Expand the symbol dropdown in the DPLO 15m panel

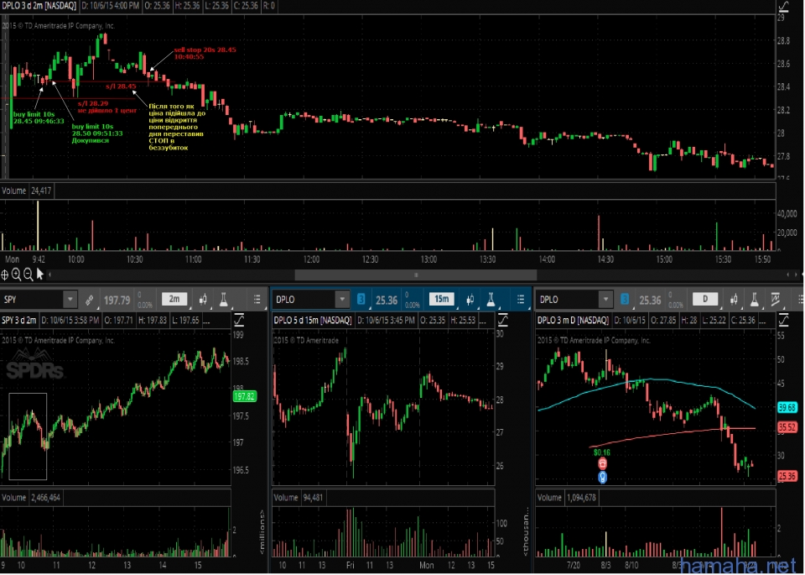click(342, 300)
